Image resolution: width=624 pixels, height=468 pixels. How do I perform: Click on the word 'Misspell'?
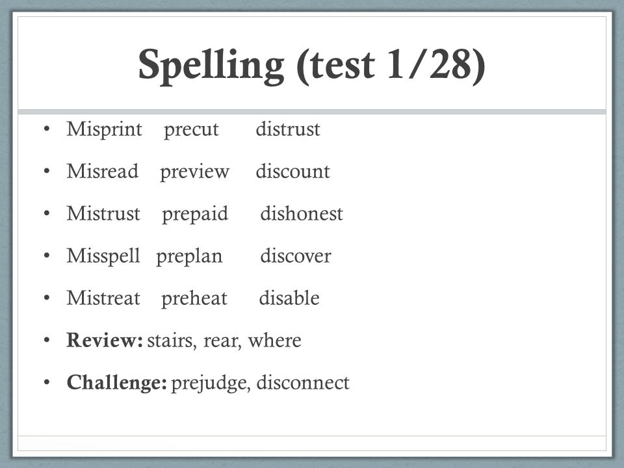pos(103,256)
